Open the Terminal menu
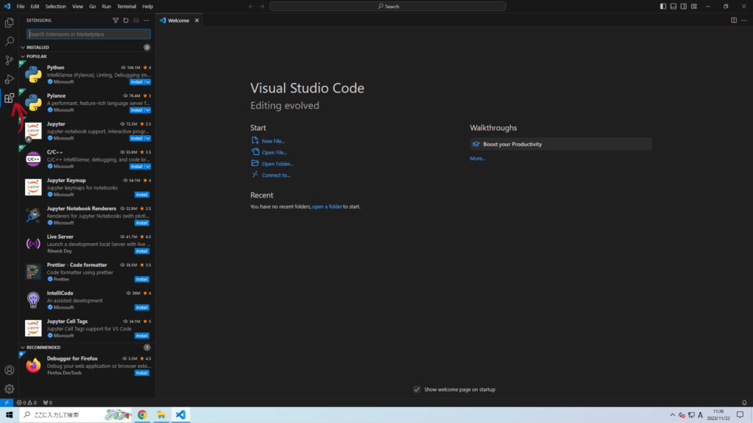Image resolution: width=753 pixels, height=423 pixels. (x=126, y=6)
